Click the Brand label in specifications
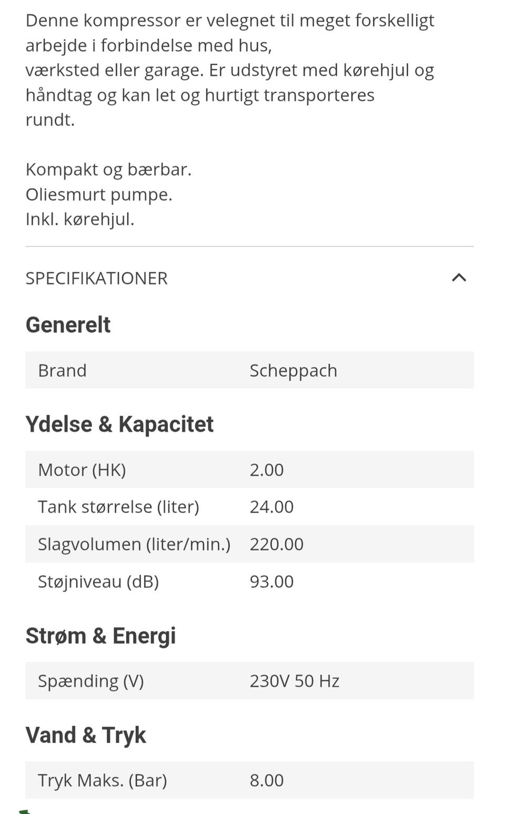Viewport: 505px width, 814px height. tap(62, 370)
